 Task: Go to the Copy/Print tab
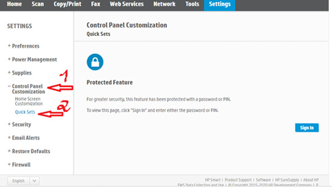pos(67,4)
